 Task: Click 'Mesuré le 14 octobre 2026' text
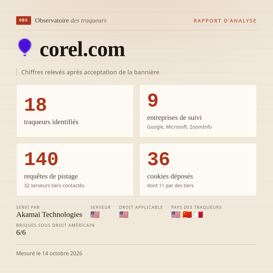[x=49, y=253]
